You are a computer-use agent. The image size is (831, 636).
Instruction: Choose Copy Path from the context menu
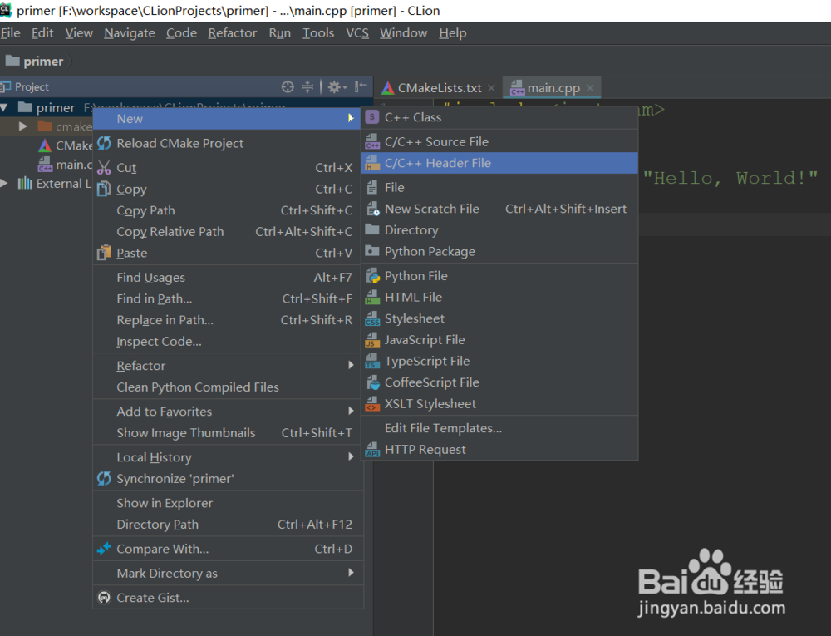click(228, 210)
